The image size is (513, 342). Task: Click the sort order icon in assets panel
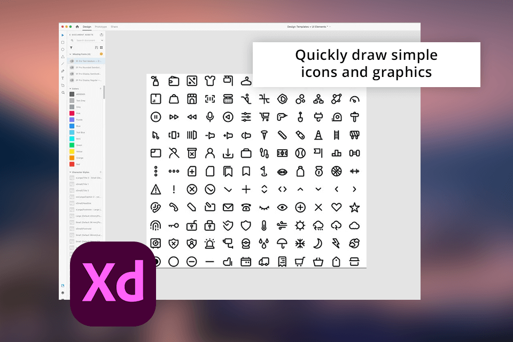click(x=97, y=48)
